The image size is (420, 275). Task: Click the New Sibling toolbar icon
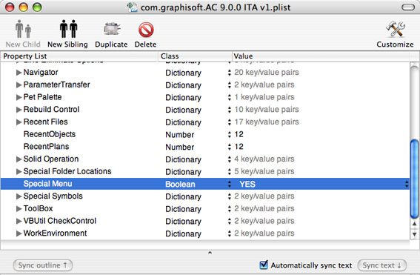coord(68,29)
